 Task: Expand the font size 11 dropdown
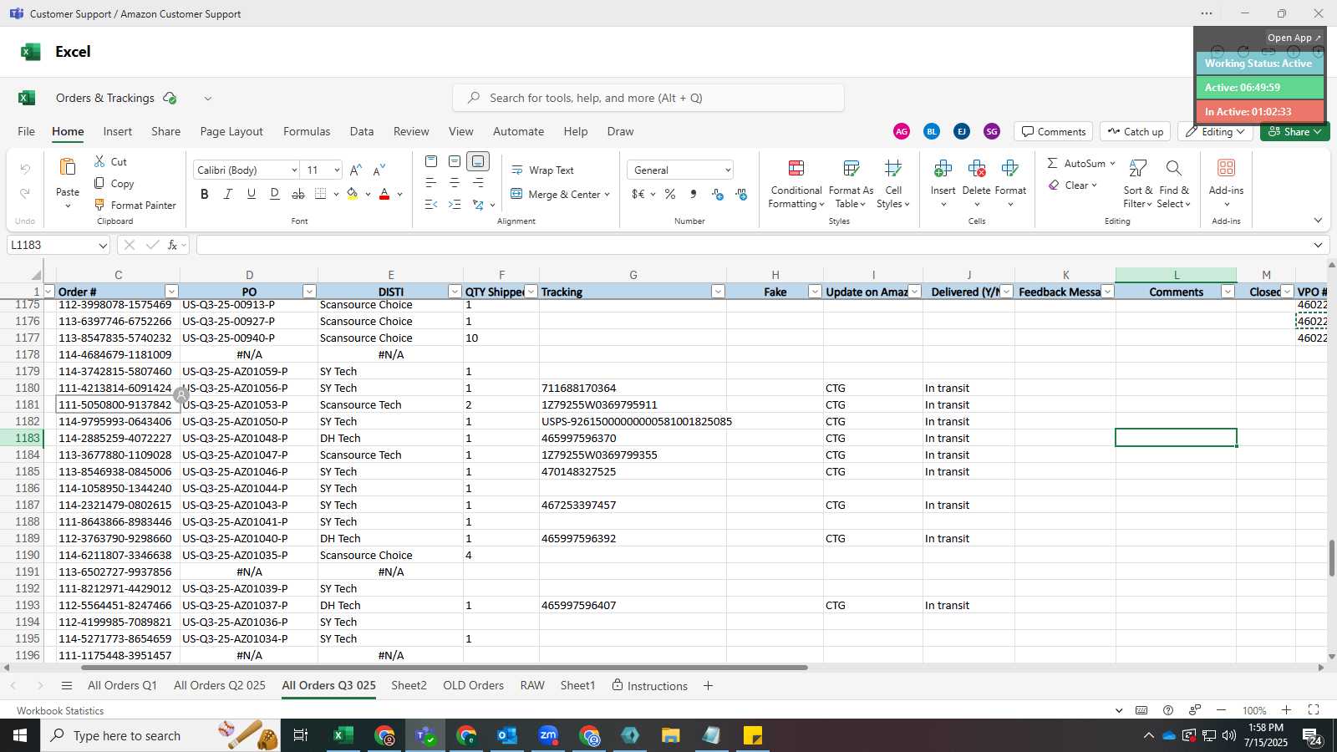pyautogui.click(x=337, y=170)
